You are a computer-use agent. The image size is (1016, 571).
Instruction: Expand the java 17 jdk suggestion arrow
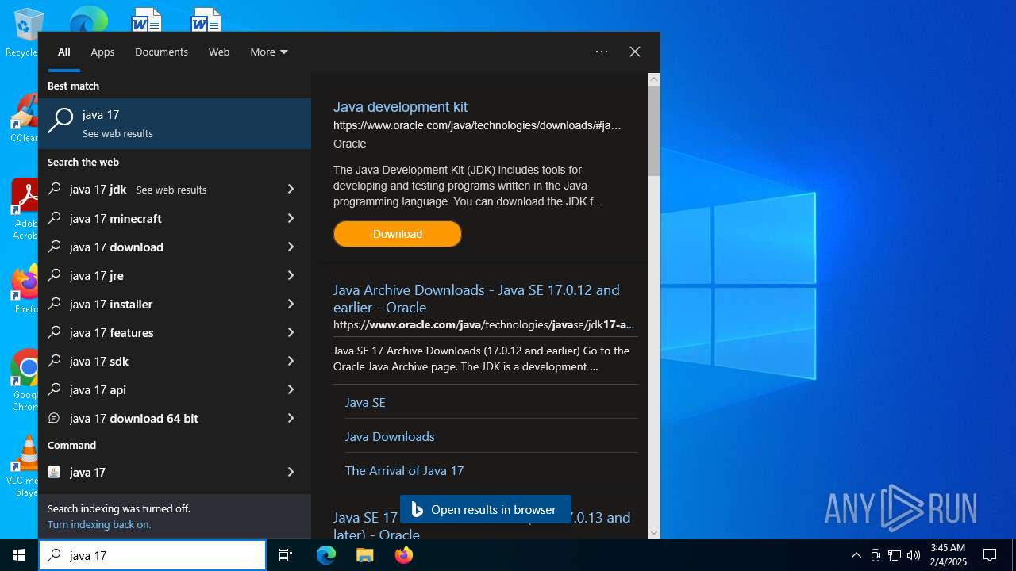[x=291, y=190]
